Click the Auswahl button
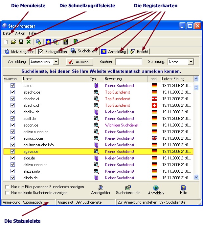 point(80,62)
